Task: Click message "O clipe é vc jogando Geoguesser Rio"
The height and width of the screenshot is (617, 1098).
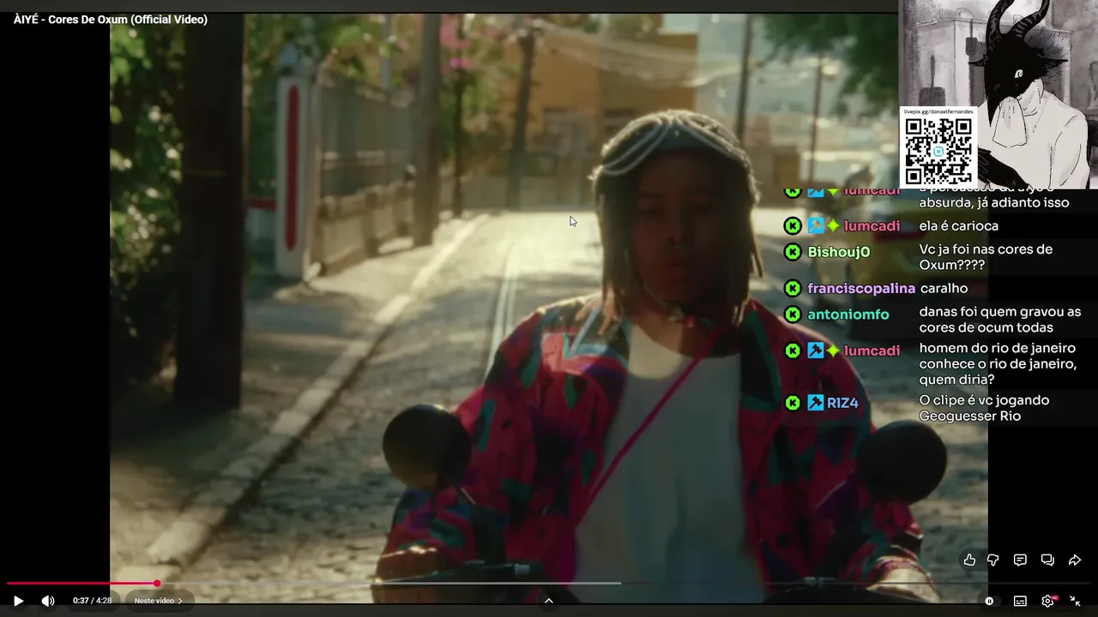Action: click(984, 408)
